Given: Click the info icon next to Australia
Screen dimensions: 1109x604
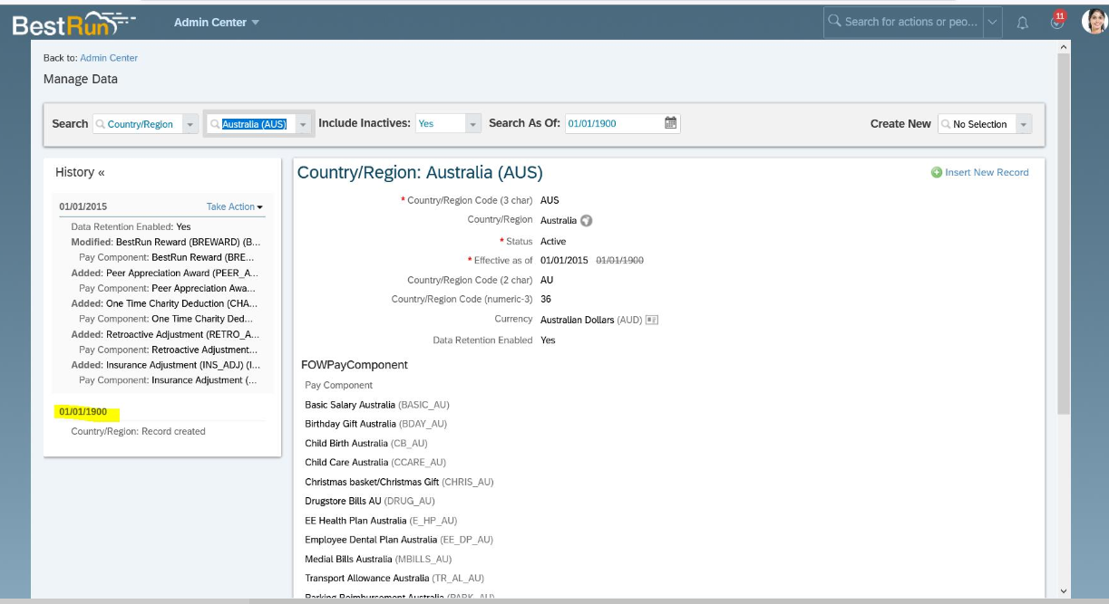Looking at the screenshot, I should [x=587, y=220].
